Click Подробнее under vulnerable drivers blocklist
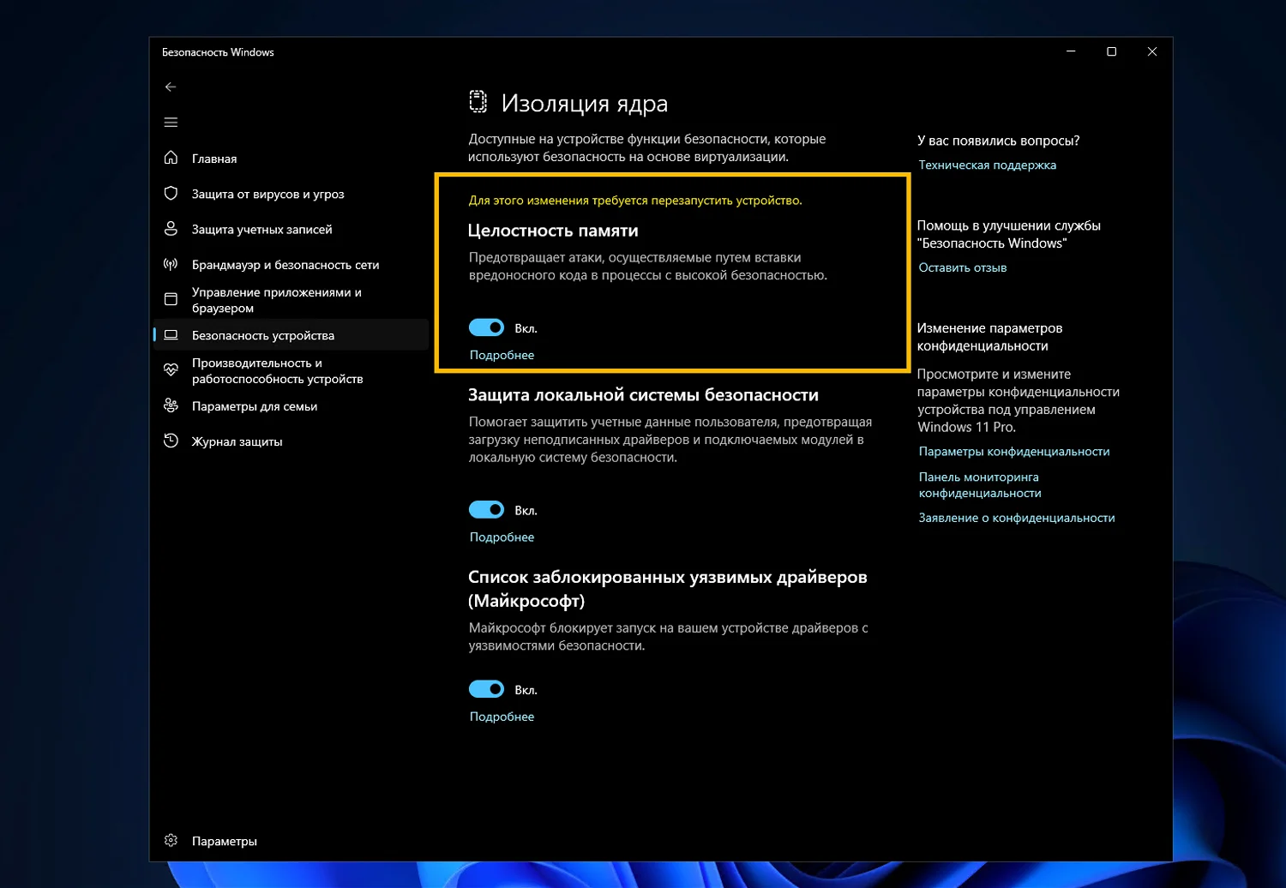This screenshot has width=1286, height=888. coord(502,717)
